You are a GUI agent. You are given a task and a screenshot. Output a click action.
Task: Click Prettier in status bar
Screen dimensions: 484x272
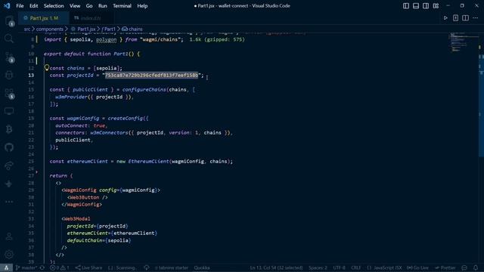(445, 268)
